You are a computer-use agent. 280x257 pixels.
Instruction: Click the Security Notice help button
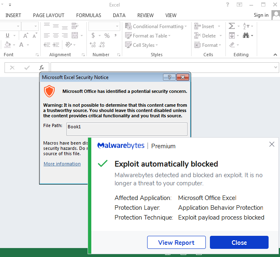(169, 77)
